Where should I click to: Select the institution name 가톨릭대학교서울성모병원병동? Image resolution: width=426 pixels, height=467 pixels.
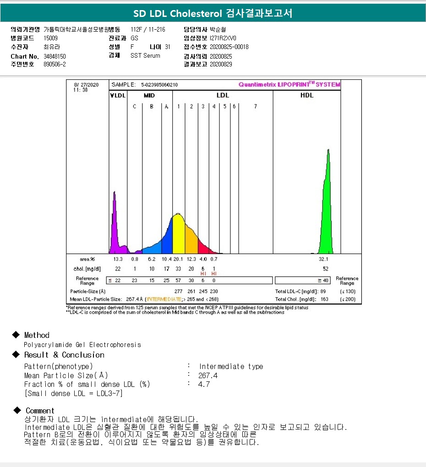(82, 29)
